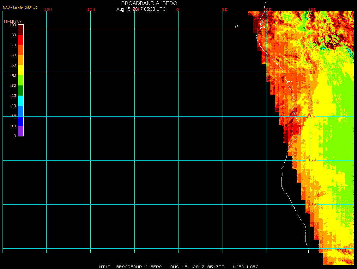357x269 pixels.
Task: Select the NASA Langley (M04.0) label
Action: [x=20, y=7]
